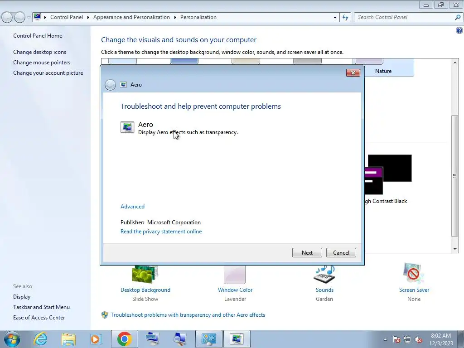The height and width of the screenshot is (348, 464).
Task: Expand arrow after Appearance and Personalization
Action: (175, 18)
